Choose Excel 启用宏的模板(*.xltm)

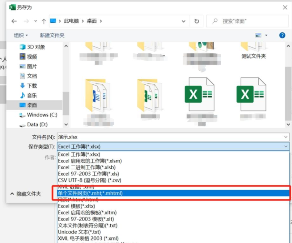click(x=173, y=213)
